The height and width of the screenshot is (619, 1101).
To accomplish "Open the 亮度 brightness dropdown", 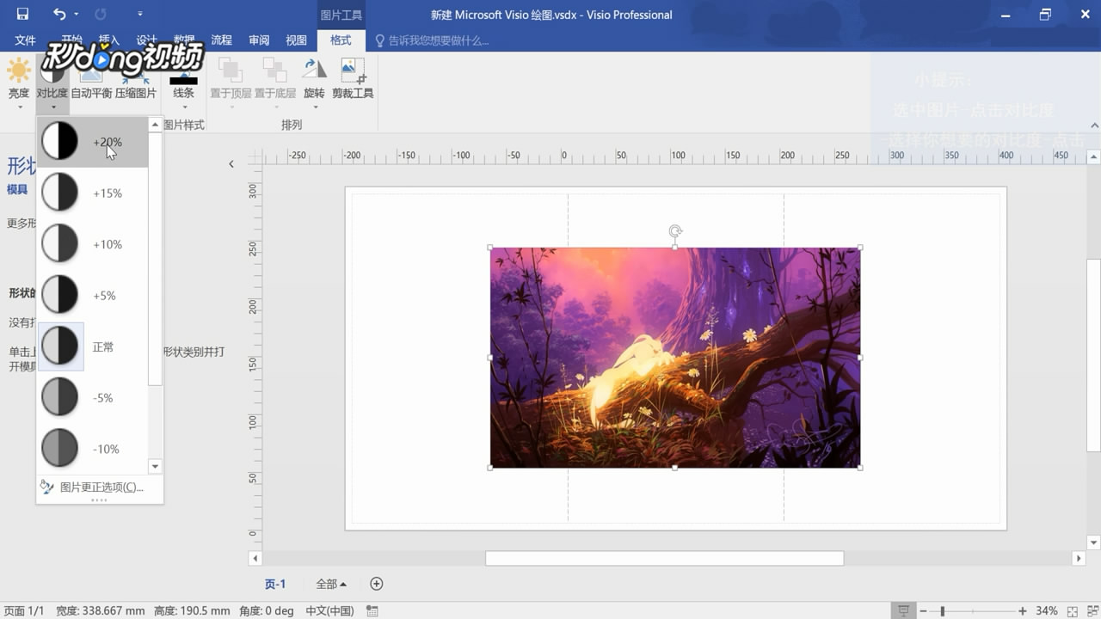I will coord(19,83).
